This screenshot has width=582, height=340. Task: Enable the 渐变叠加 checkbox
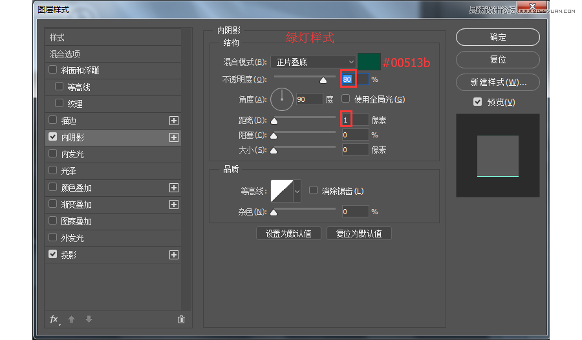53,204
